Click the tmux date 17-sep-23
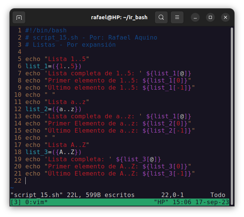Screen dimensions: 244x217 (212, 202)
